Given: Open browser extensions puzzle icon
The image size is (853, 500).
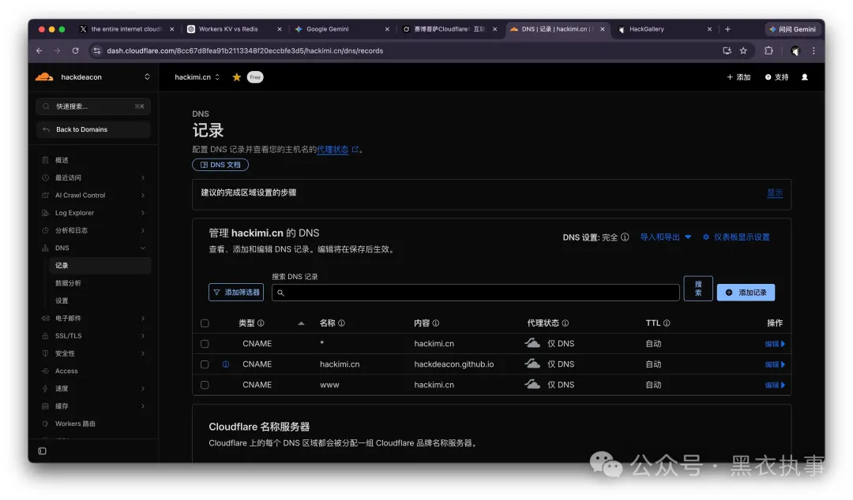Looking at the screenshot, I should pyautogui.click(x=768, y=50).
